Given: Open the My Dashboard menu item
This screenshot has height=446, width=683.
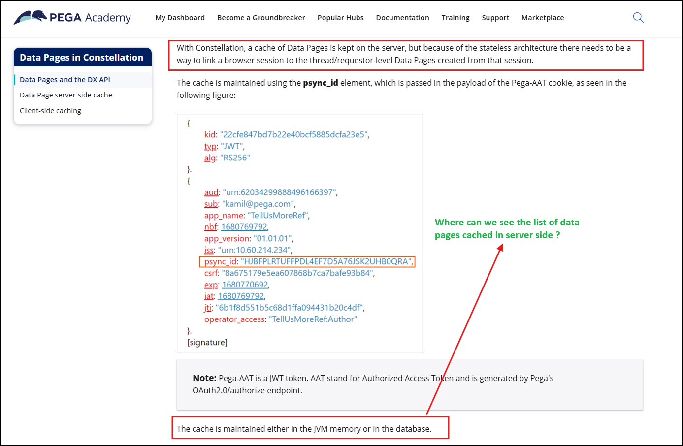Looking at the screenshot, I should click(x=180, y=18).
